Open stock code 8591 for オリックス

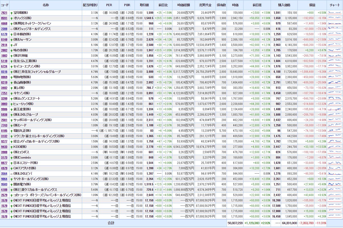tap(4, 18)
